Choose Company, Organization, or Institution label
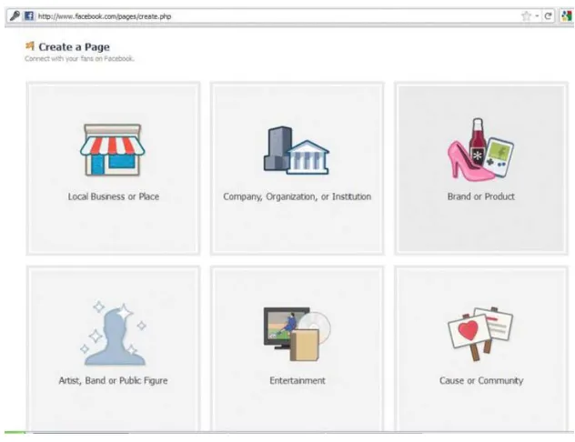Screen dimensions: 575x442 (x=297, y=196)
